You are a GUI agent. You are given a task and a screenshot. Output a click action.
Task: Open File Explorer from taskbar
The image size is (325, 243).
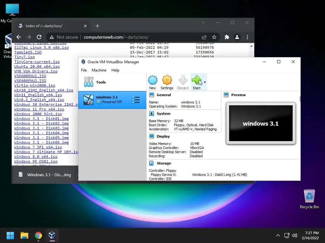click(x=24, y=235)
